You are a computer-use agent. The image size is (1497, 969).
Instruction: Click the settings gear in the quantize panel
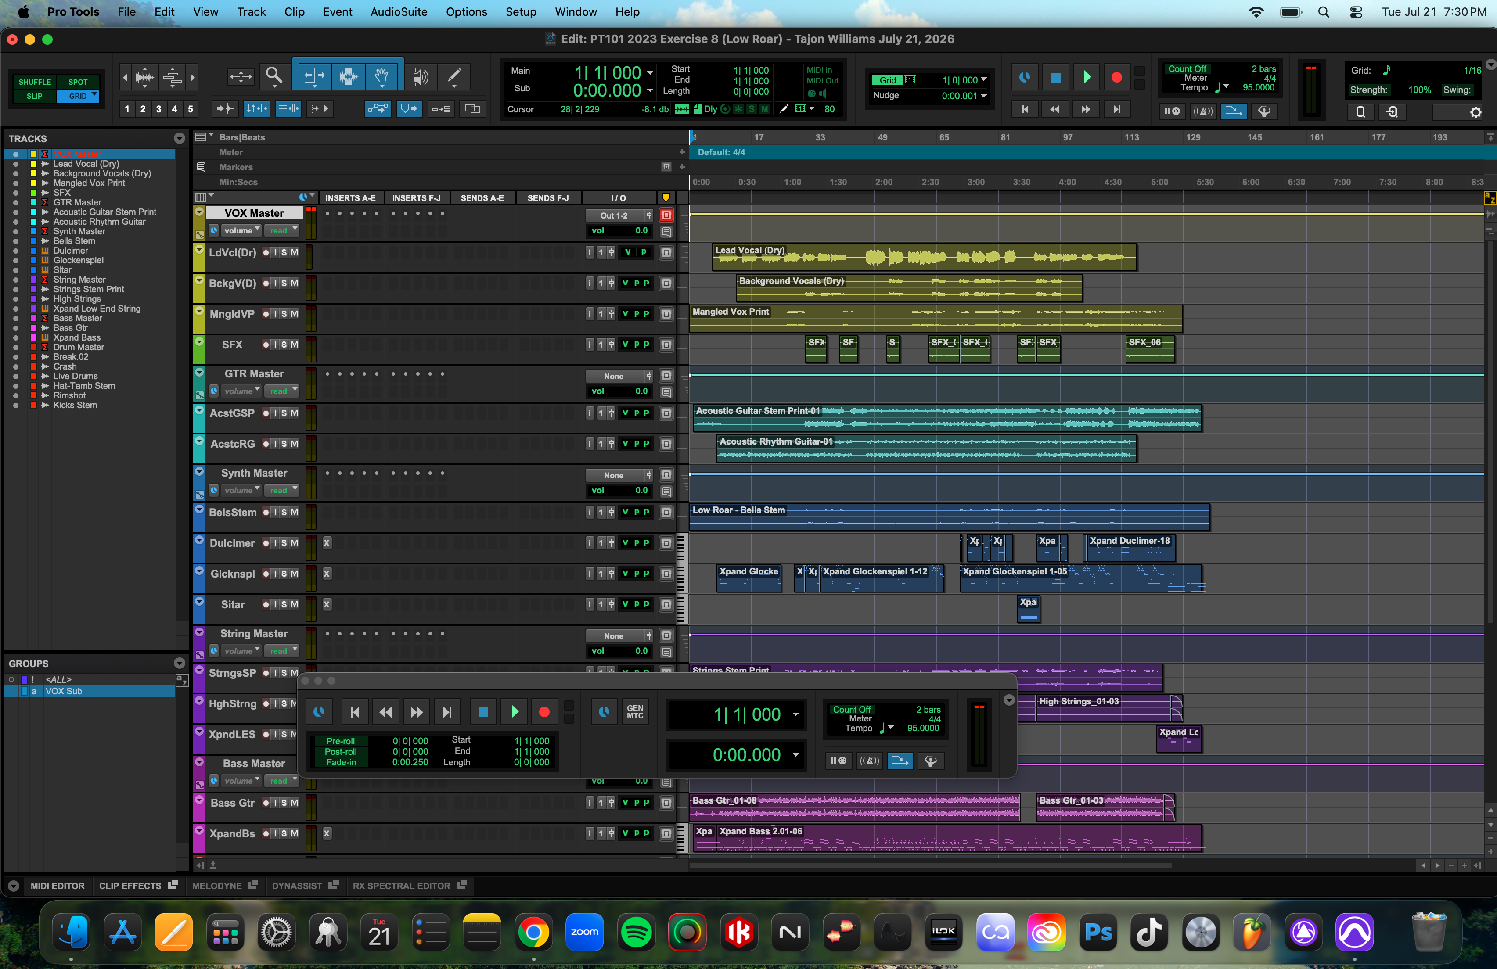coord(1475,112)
